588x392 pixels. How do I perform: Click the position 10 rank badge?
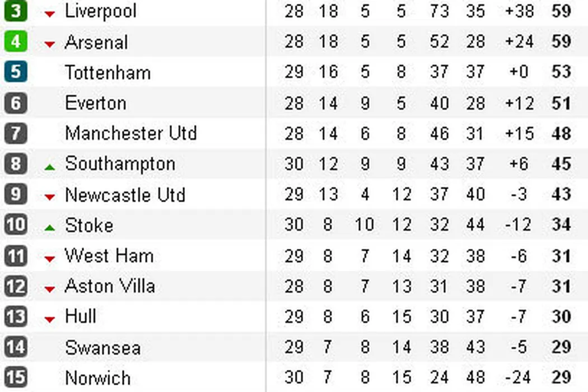click(x=15, y=225)
